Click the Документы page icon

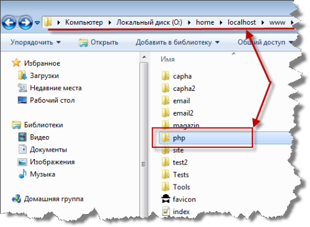(x=22, y=149)
